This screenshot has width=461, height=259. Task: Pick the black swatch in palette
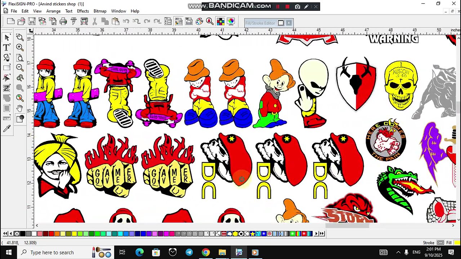(22, 234)
